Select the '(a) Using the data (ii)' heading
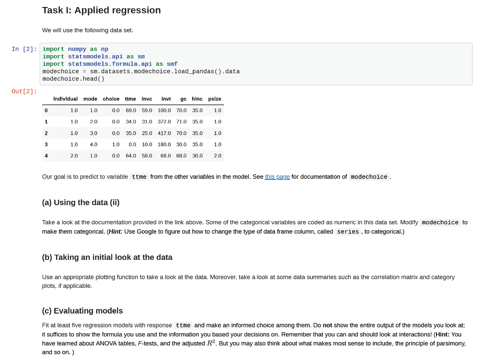This screenshot has height=357, width=479. pyautogui.click(x=80, y=202)
